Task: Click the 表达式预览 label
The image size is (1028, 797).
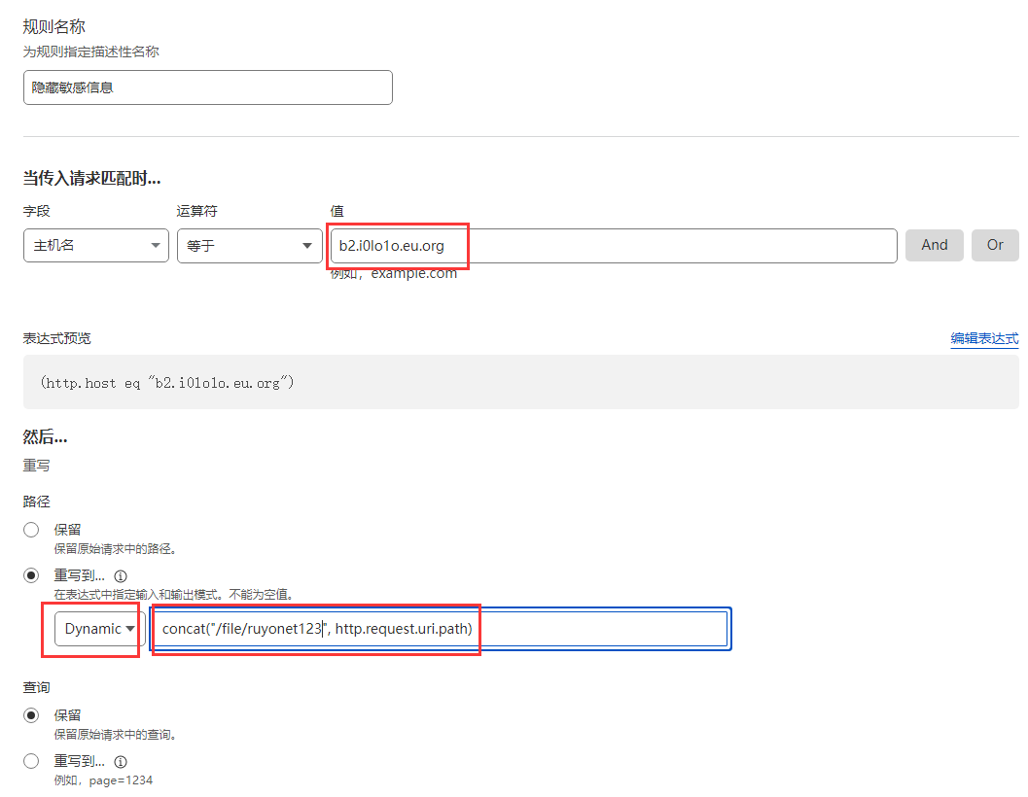Action: pyautogui.click(x=56, y=338)
